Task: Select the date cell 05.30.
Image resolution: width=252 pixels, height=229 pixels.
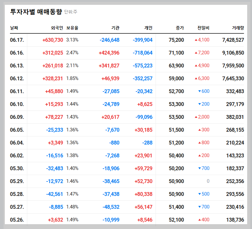Action: (17, 168)
